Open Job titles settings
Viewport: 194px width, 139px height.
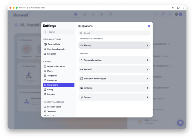(x=58, y=111)
